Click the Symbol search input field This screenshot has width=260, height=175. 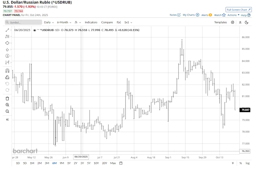(24, 22)
